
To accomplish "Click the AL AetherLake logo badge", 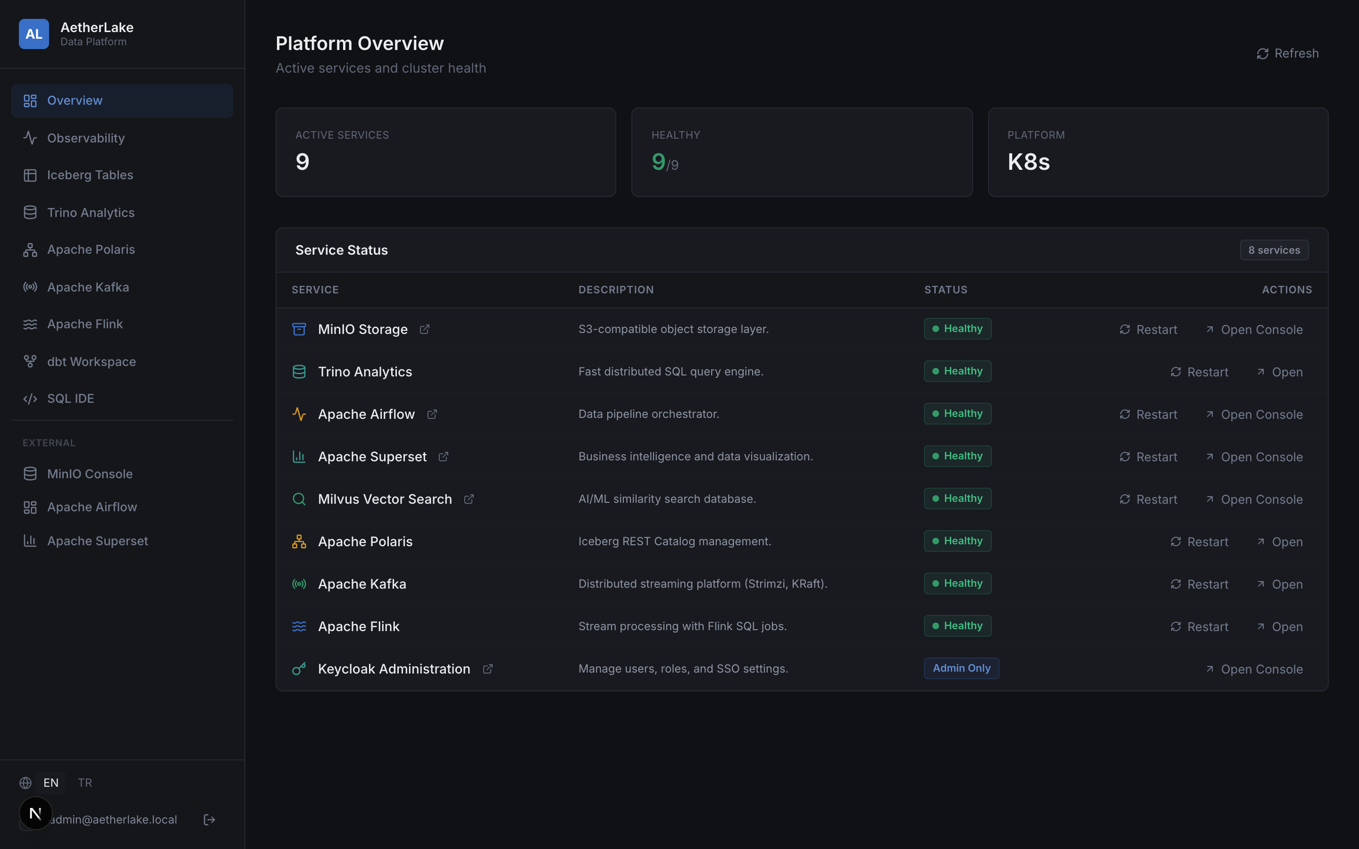I will click(x=34, y=33).
